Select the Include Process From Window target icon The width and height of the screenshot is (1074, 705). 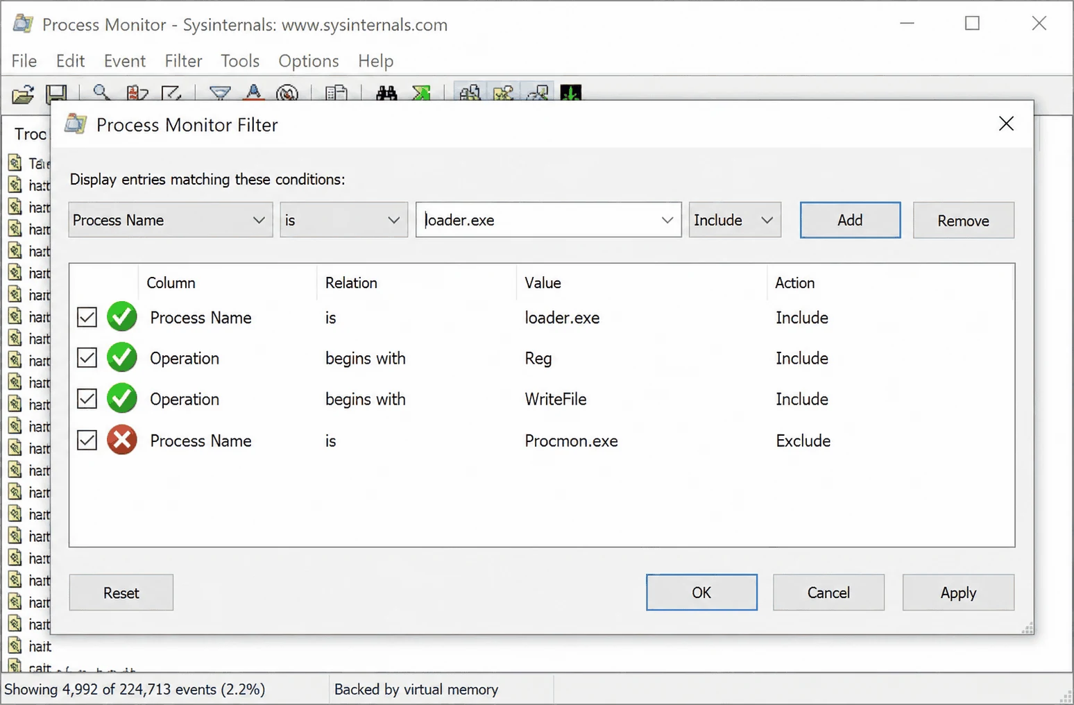[x=287, y=92]
